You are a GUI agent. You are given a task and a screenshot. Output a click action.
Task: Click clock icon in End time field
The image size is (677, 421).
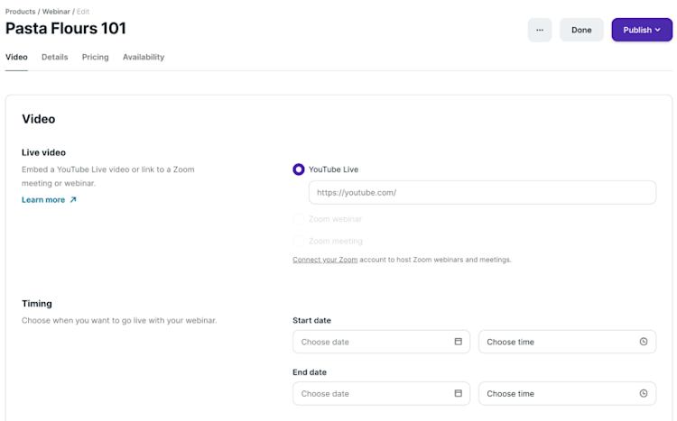(643, 393)
